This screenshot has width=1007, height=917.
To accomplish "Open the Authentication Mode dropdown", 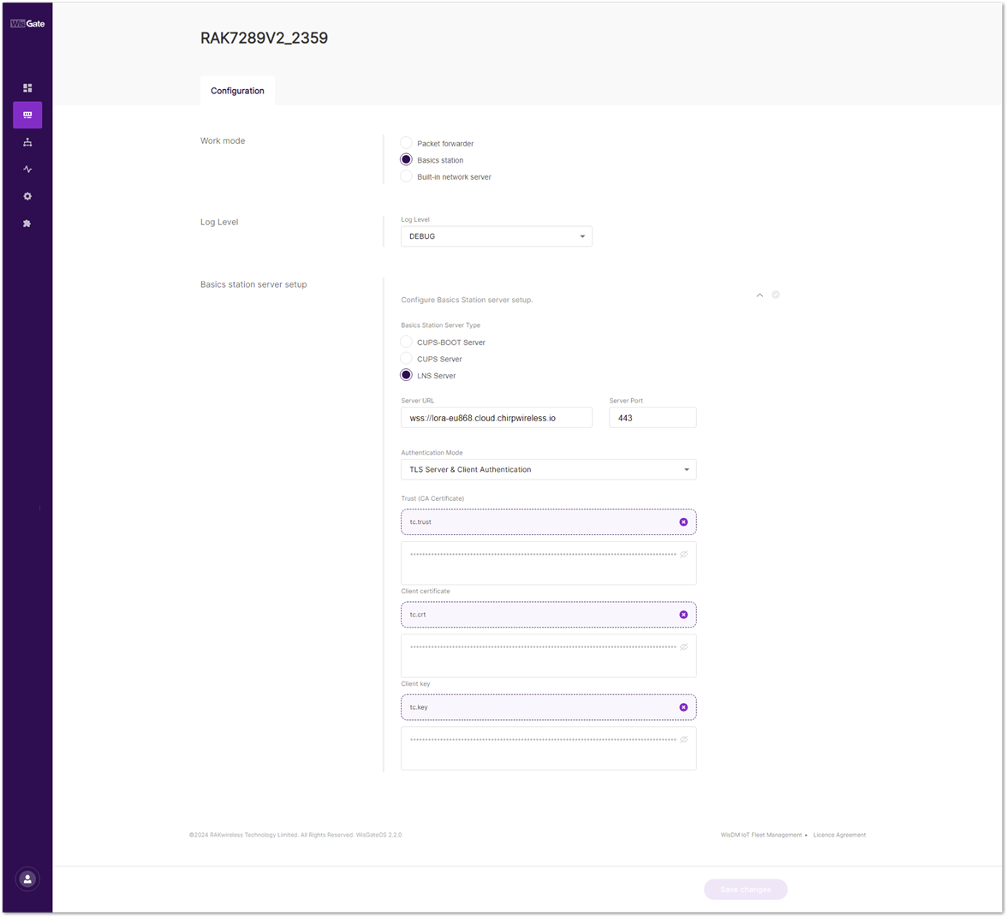I will pyautogui.click(x=548, y=469).
